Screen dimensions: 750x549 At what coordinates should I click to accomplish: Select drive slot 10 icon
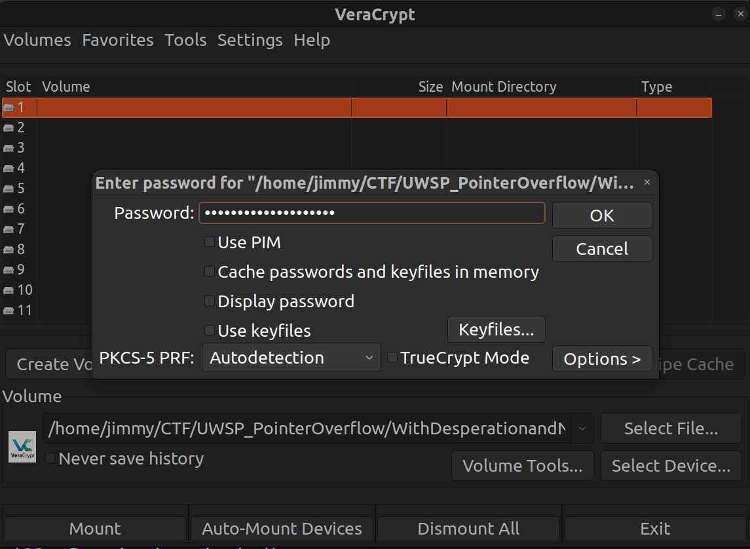tap(9, 290)
